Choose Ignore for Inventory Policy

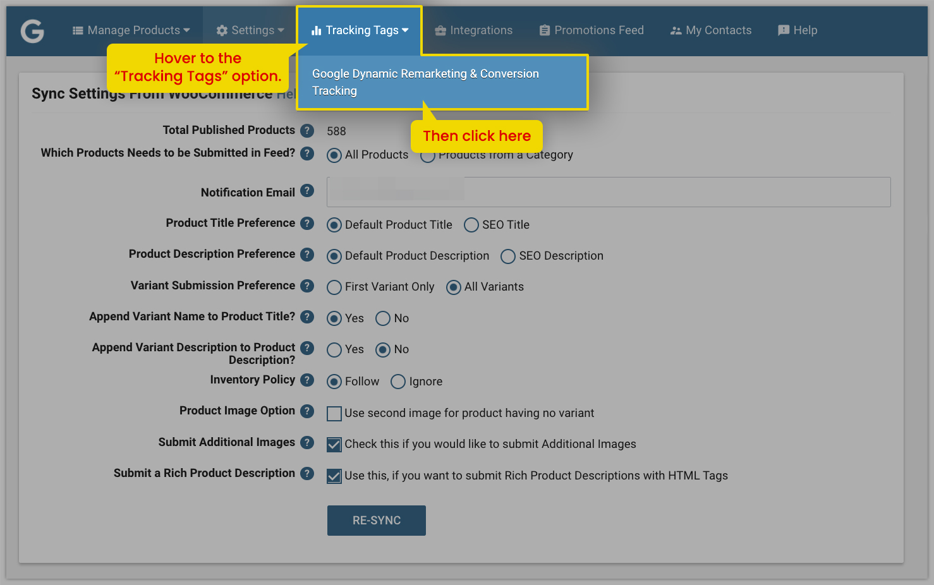tap(398, 382)
